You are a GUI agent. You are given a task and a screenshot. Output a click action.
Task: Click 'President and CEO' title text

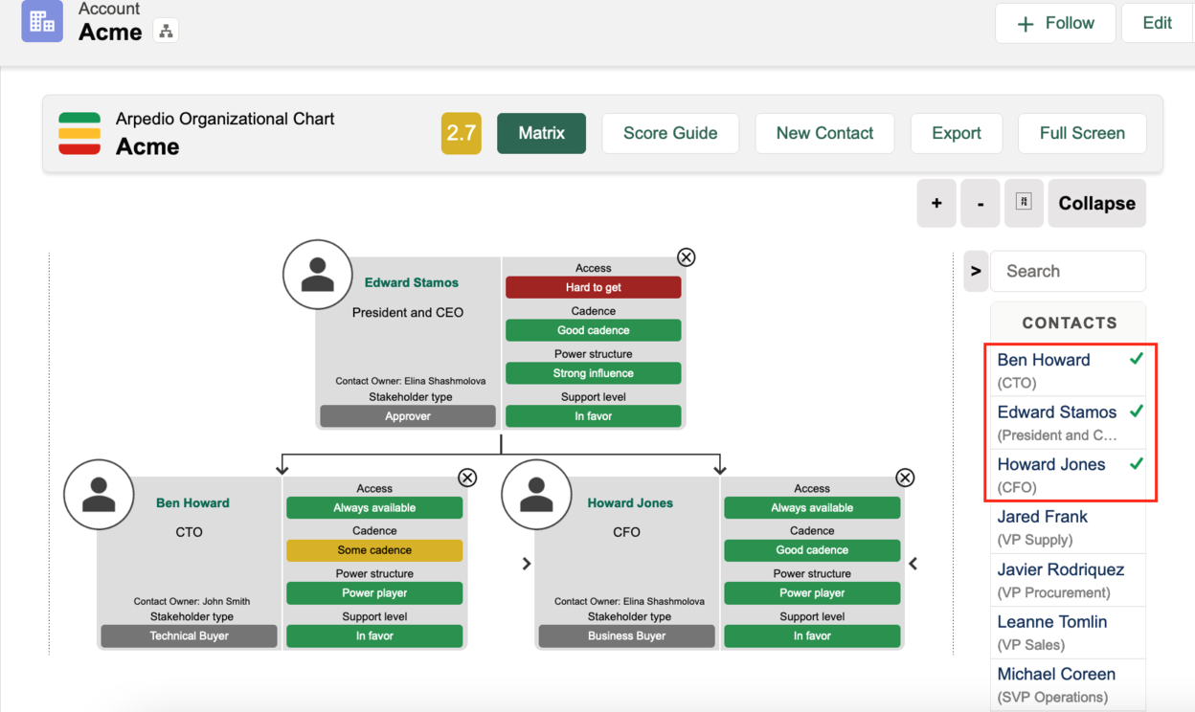(x=408, y=312)
